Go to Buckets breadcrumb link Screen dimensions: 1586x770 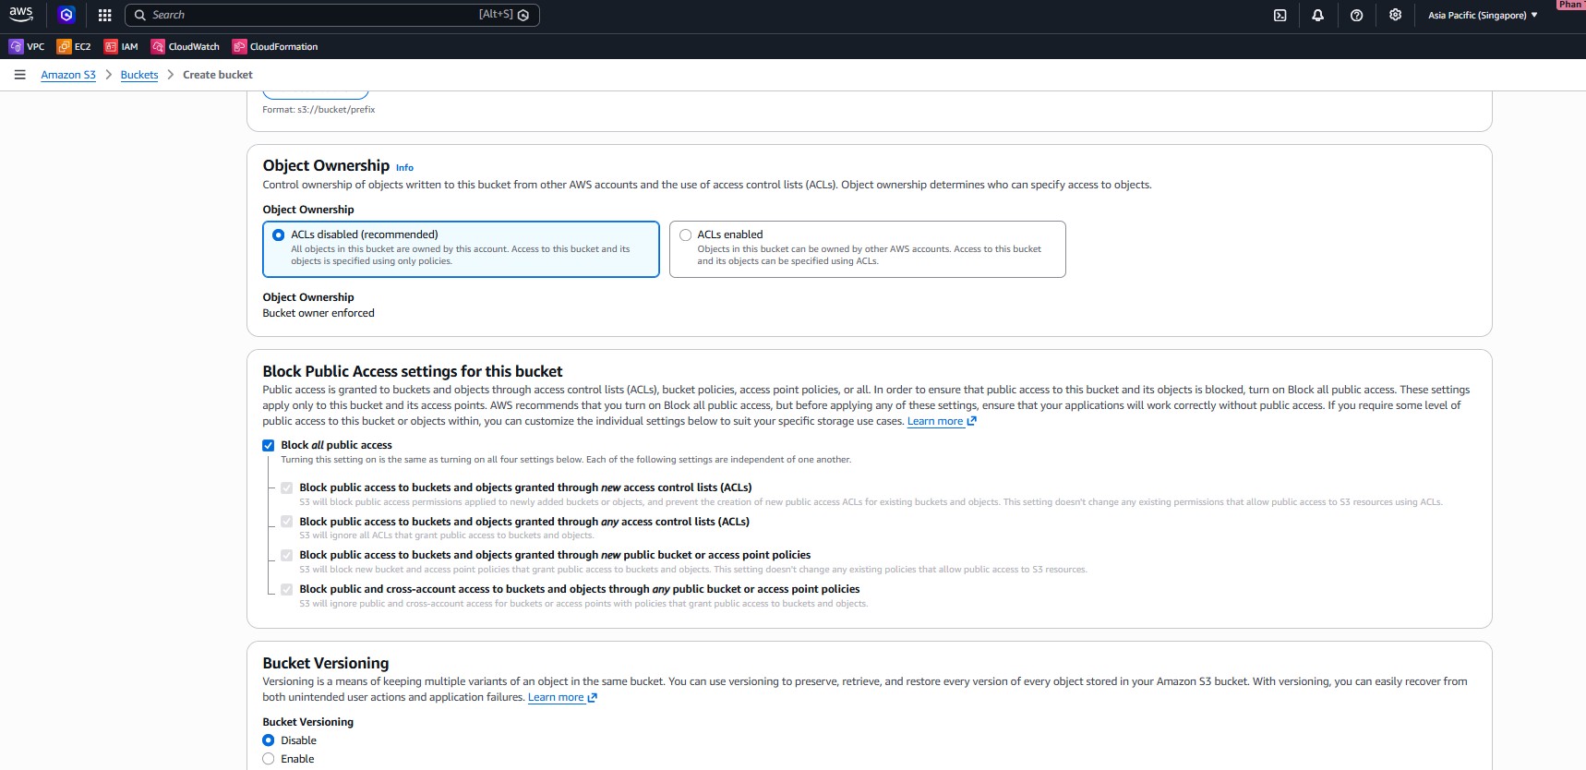point(139,75)
